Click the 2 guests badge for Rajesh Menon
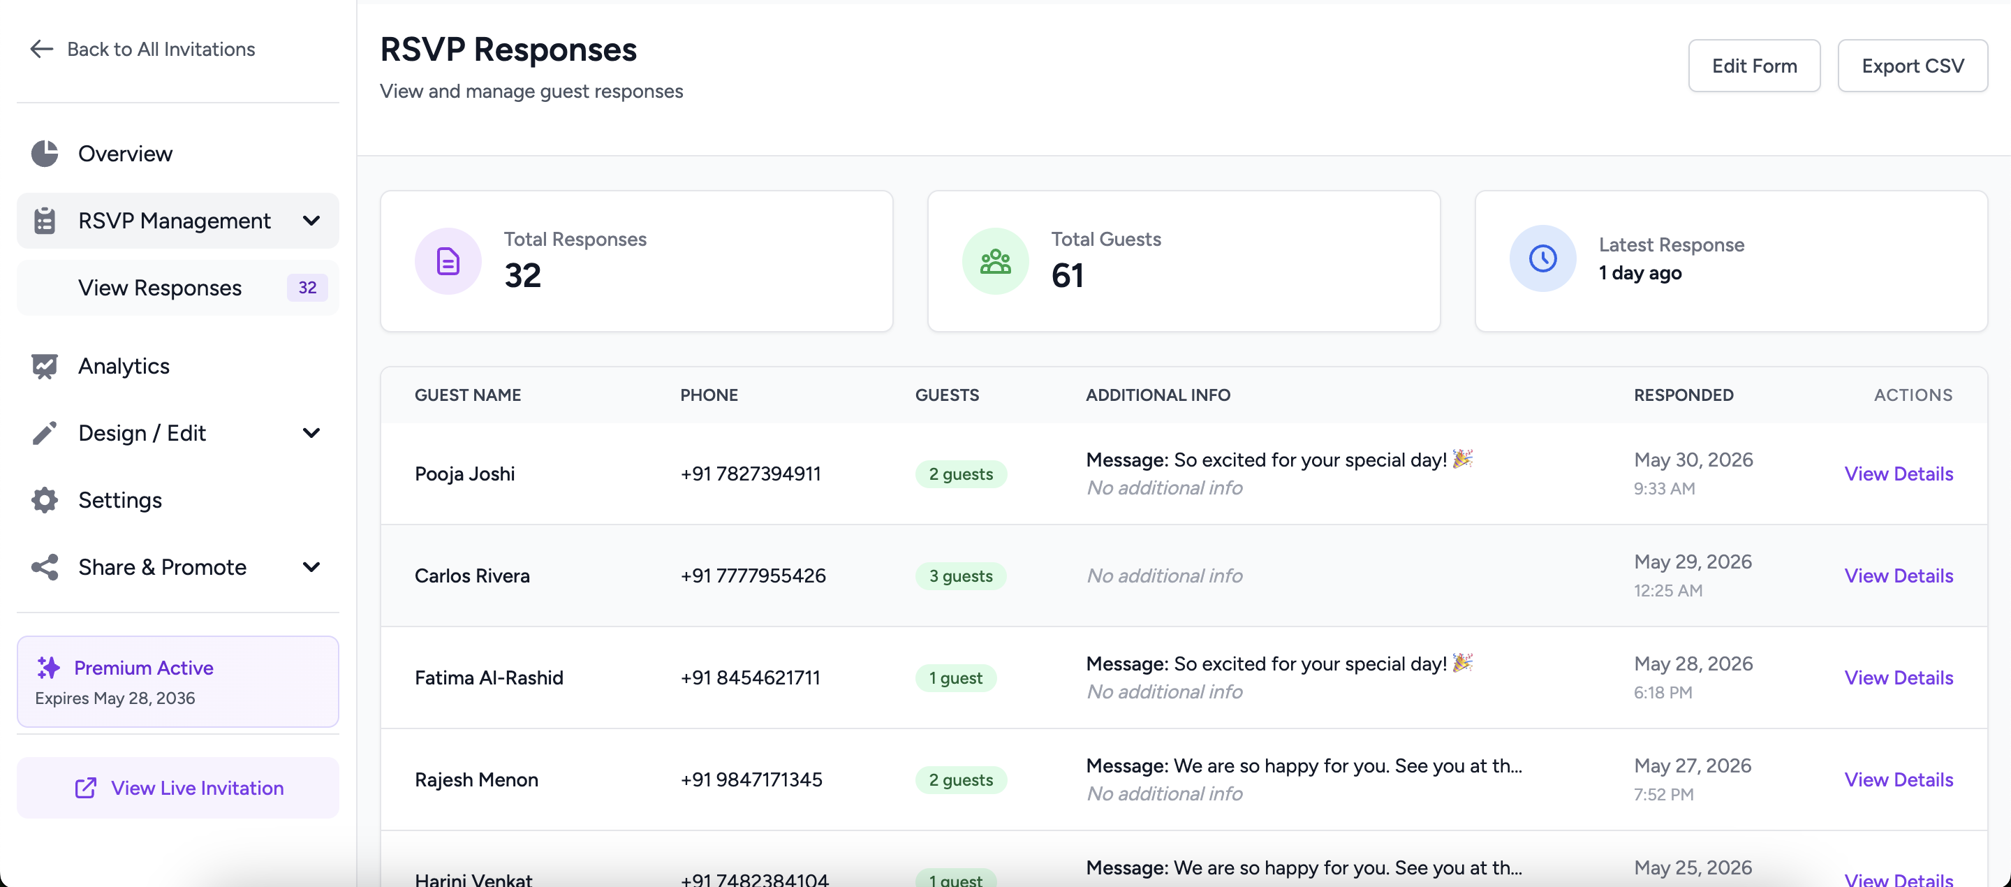 [961, 780]
